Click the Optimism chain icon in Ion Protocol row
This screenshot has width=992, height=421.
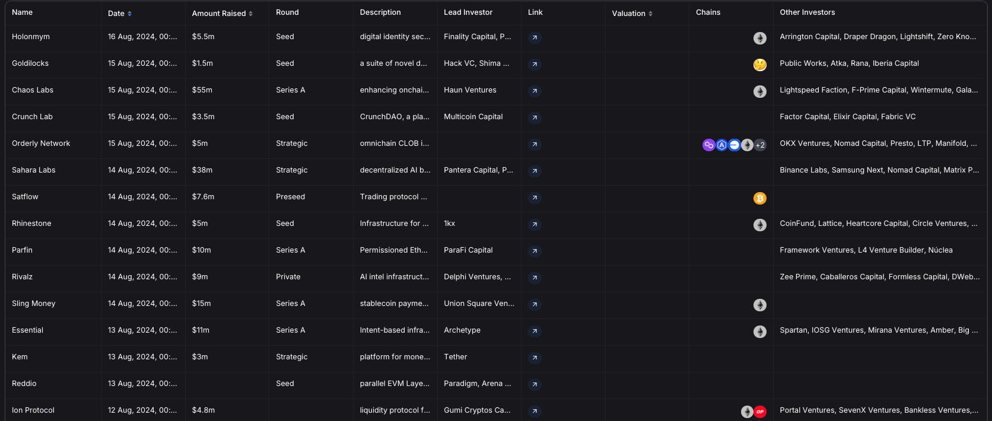(x=760, y=412)
